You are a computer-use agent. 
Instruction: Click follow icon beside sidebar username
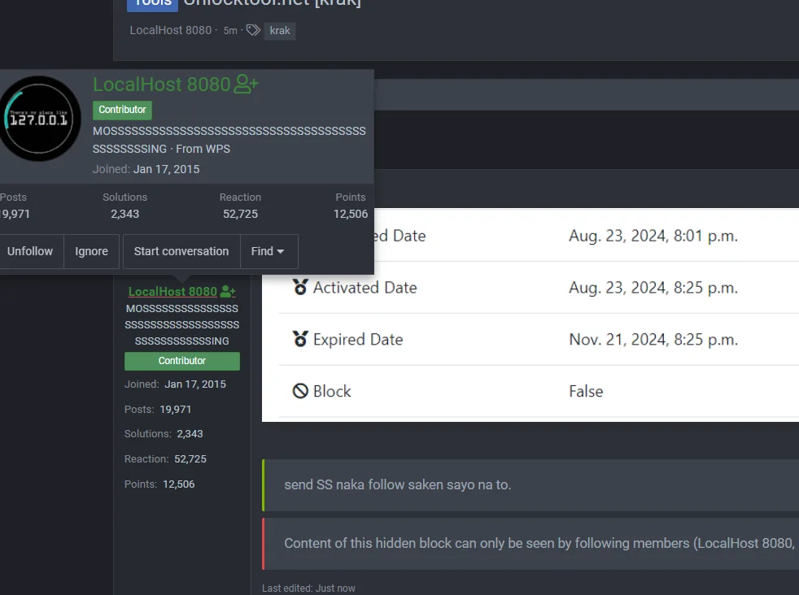coord(228,292)
